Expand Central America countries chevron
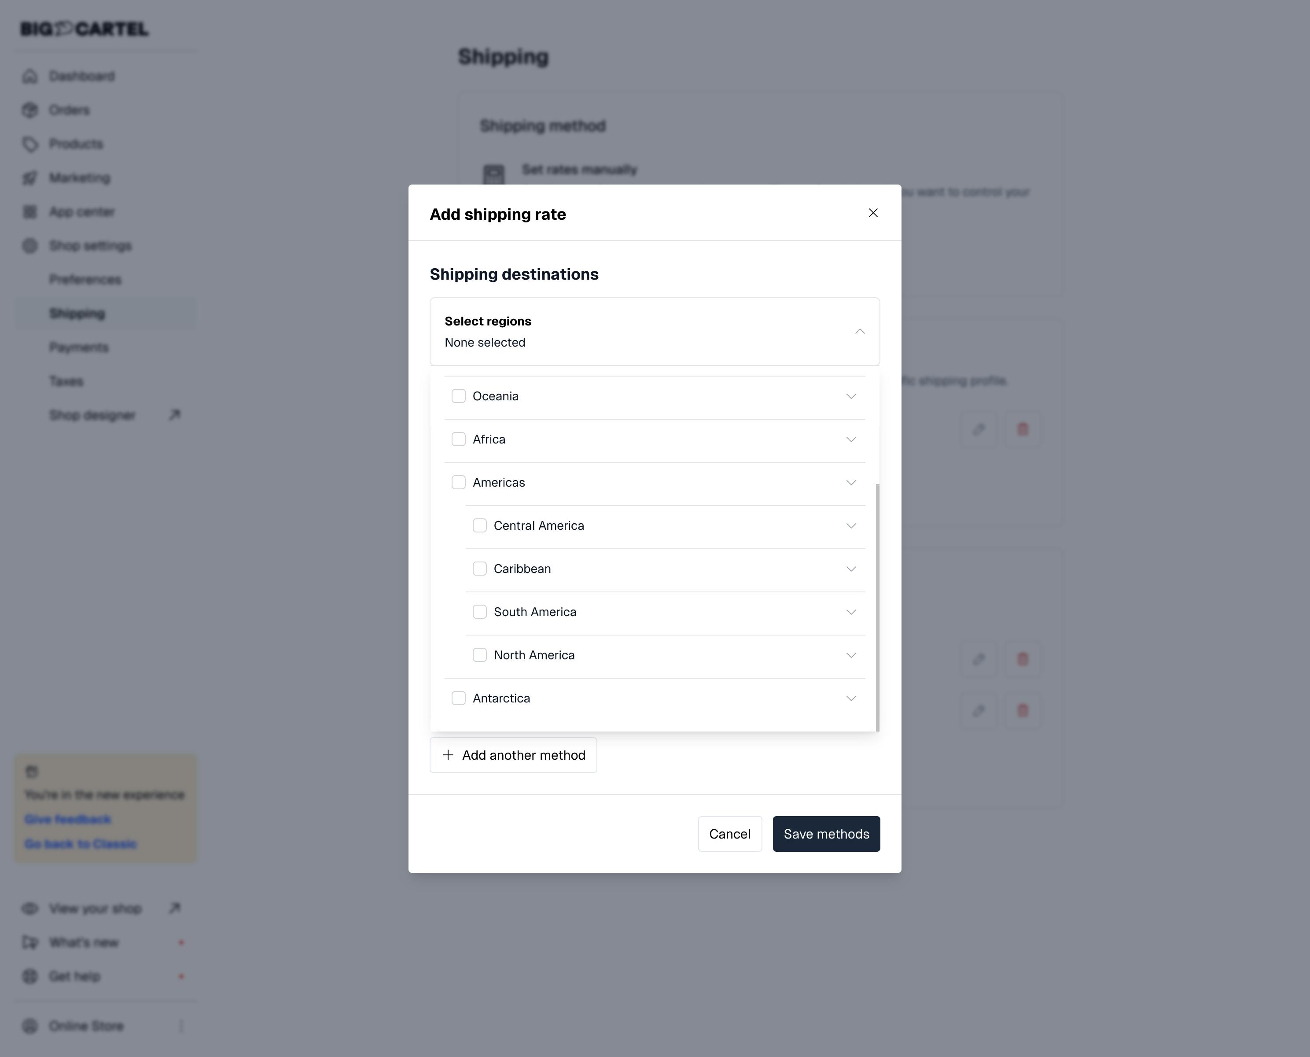 coord(851,526)
